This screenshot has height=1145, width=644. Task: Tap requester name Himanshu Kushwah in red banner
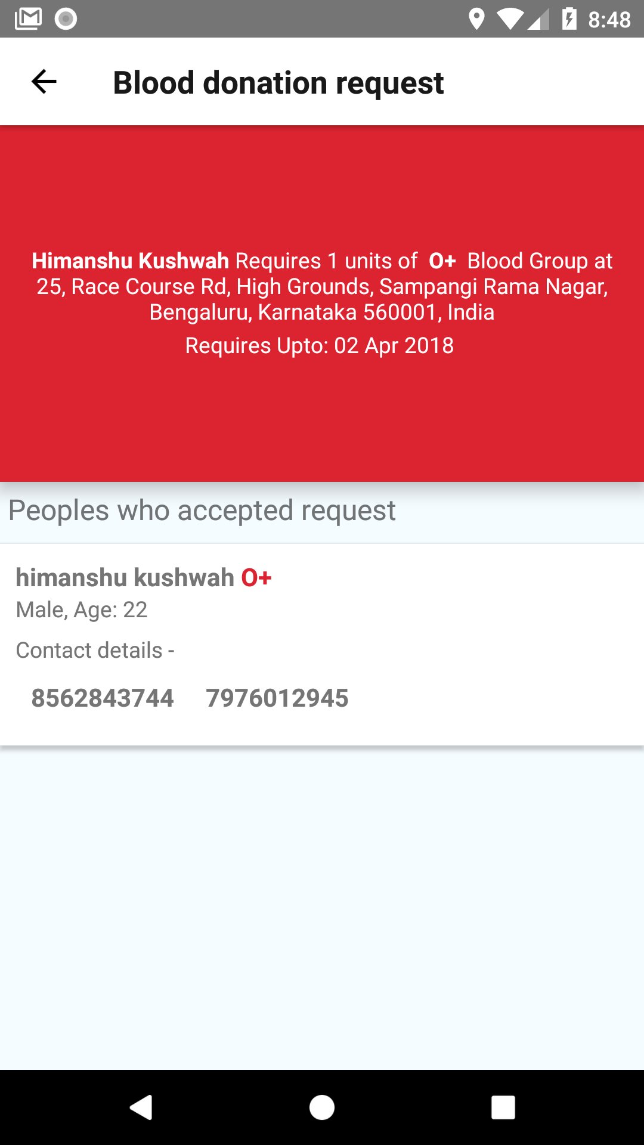coord(130,261)
